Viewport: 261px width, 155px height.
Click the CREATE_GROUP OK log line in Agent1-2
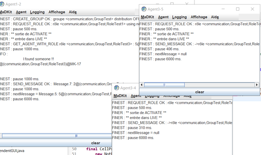coord(69,19)
